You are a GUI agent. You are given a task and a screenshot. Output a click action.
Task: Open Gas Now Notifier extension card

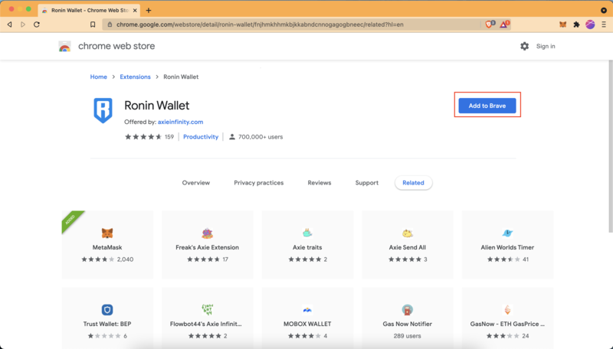click(408, 318)
